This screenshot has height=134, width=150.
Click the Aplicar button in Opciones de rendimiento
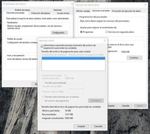[140, 106]
